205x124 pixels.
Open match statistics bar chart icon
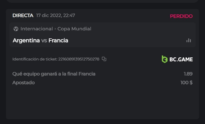pyautogui.click(x=189, y=40)
